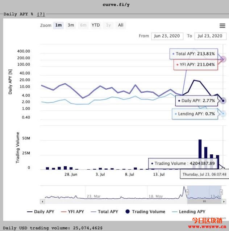This screenshot has width=229, height=231.
Task: Edit the From date field
Action: pos(167,36)
